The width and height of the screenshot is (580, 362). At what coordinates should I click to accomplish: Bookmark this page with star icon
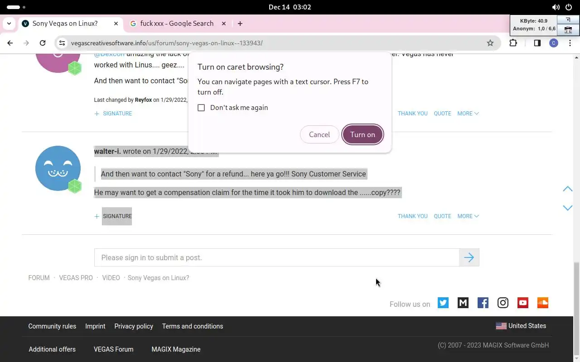tap(490, 43)
